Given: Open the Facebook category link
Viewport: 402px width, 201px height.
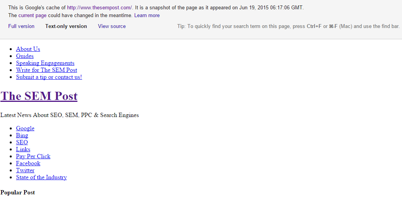Looking at the screenshot, I should pos(28,163).
